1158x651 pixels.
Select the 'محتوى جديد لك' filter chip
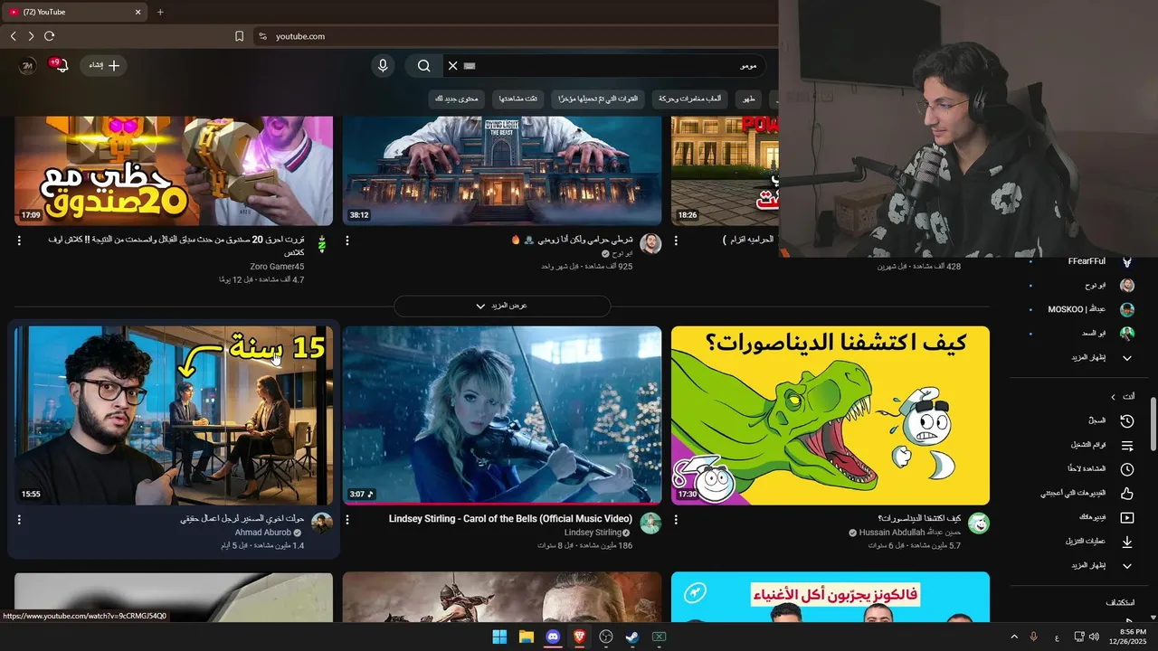[456, 98]
